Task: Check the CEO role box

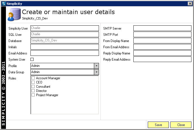Action: tap(33, 82)
